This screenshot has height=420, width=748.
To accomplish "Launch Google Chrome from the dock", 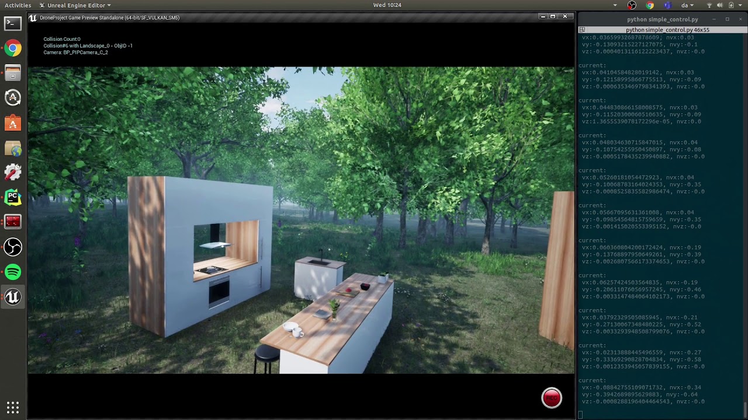I will tap(13, 48).
